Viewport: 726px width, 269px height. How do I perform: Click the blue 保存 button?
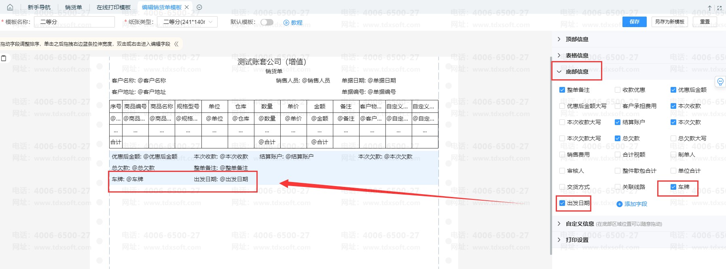(x=634, y=22)
